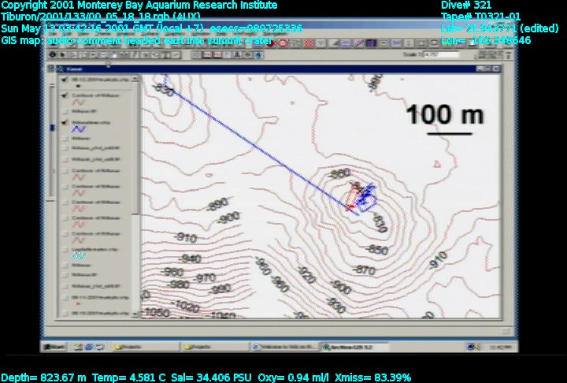Click the red bullseye circle toolbar button
The image size is (567, 383).
(x=283, y=43)
